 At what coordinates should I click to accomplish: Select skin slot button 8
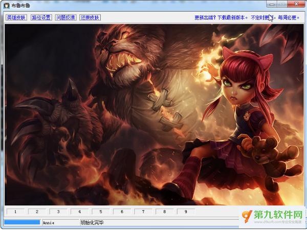pos(164,212)
